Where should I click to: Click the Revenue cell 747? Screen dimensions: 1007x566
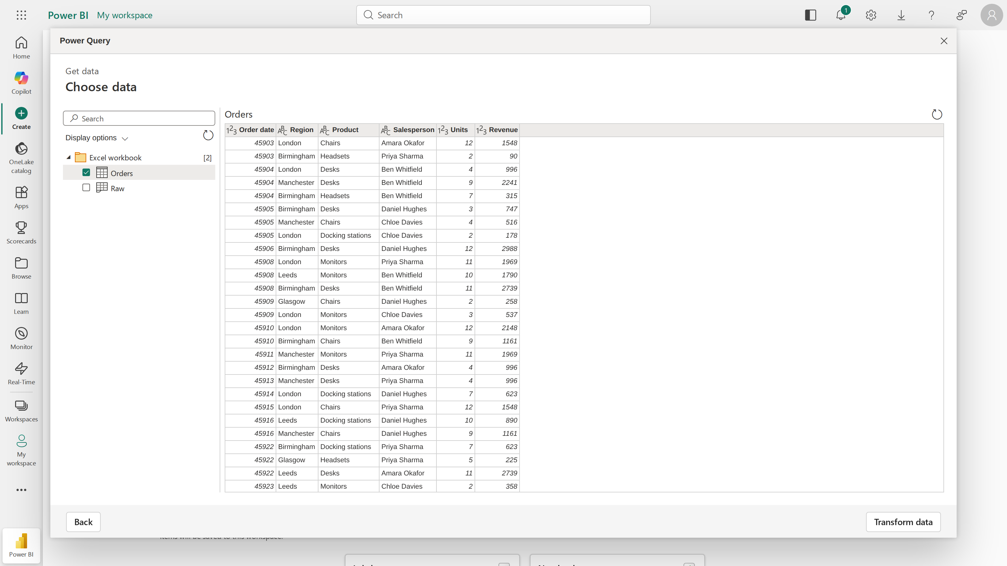click(497, 209)
